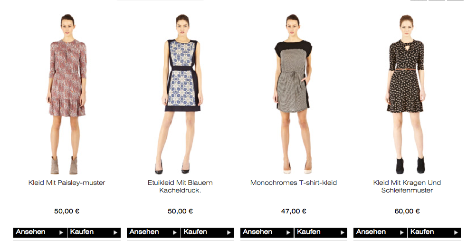View the Paisley dress via its Ansehen button
Image resolution: width=467 pixels, height=241 pixels.
[40, 232]
